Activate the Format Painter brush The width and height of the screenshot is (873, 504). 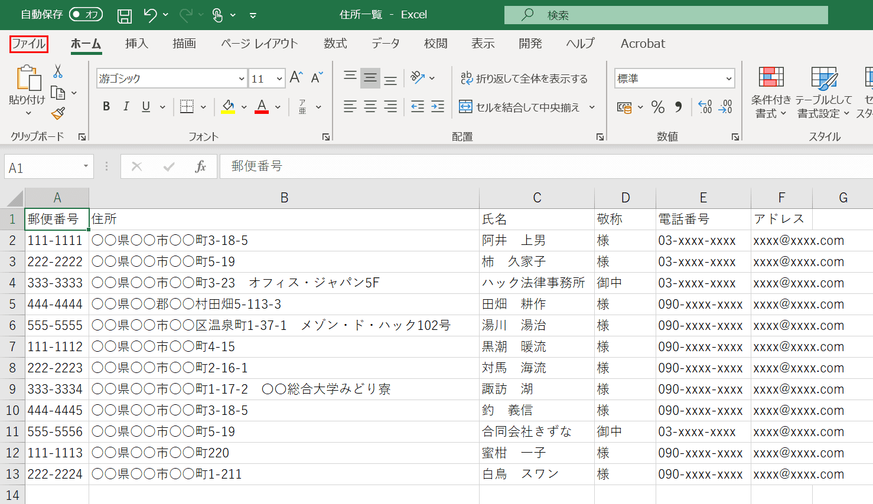point(58,114)
